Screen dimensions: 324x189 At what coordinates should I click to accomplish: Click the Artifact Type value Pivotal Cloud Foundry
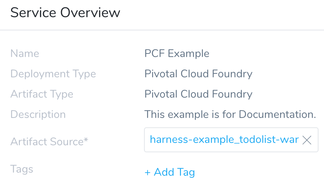198,94
